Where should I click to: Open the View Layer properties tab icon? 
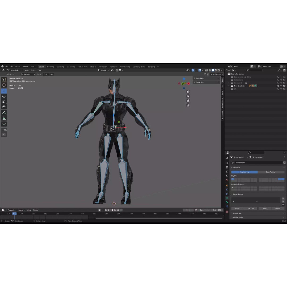click(x=227, y=172)
